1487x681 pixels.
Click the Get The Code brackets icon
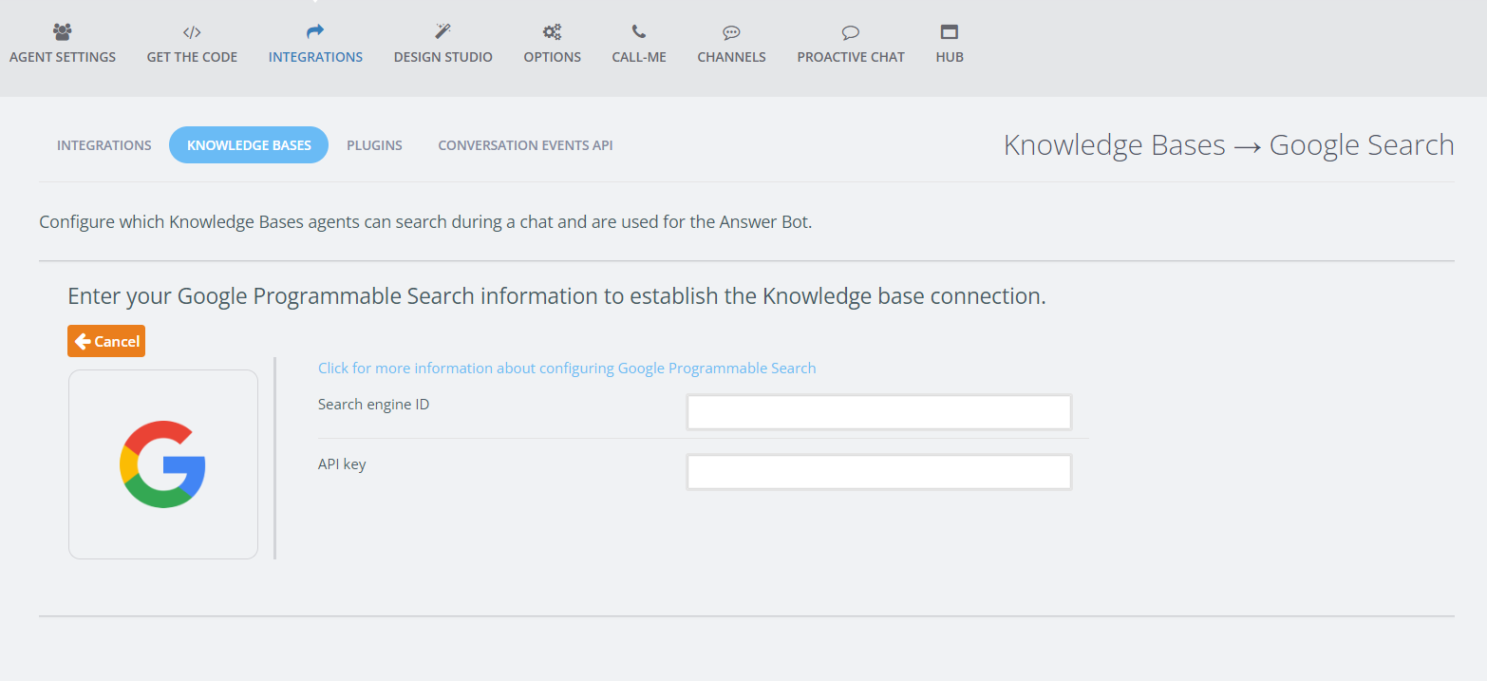pos(192,31)
